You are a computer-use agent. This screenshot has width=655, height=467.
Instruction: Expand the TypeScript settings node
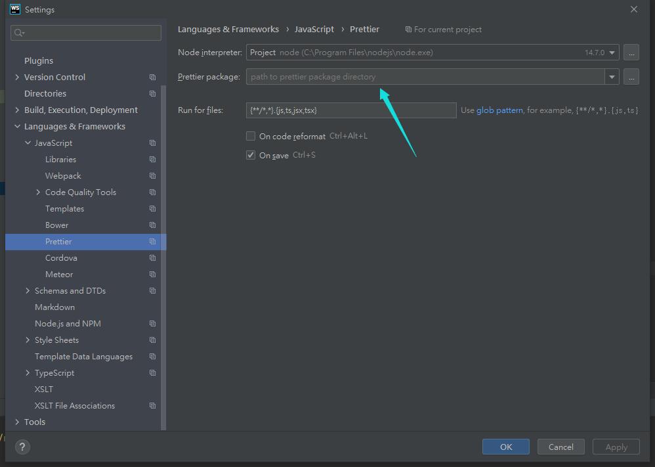click(x=28, y=373)
